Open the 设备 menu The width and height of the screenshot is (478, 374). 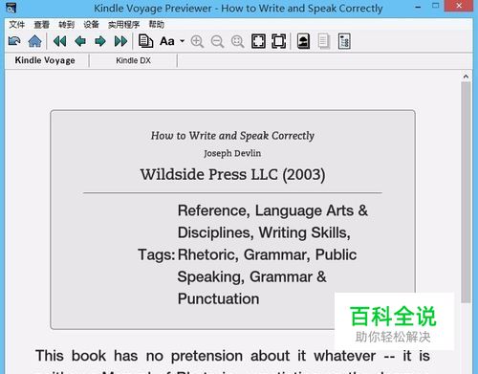[91, 25]
